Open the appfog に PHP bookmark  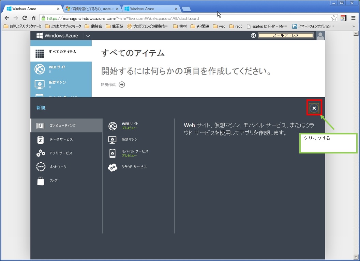click(x=267, y=26)
